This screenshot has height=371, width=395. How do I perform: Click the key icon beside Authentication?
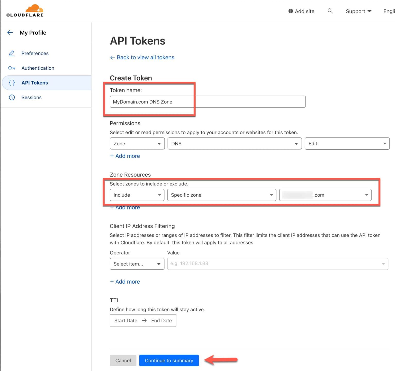12,68
